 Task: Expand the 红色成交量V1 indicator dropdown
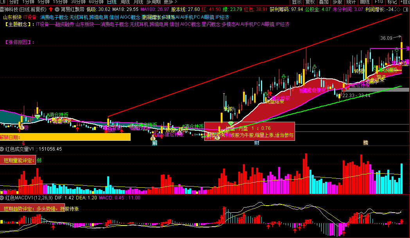(2, 149)
